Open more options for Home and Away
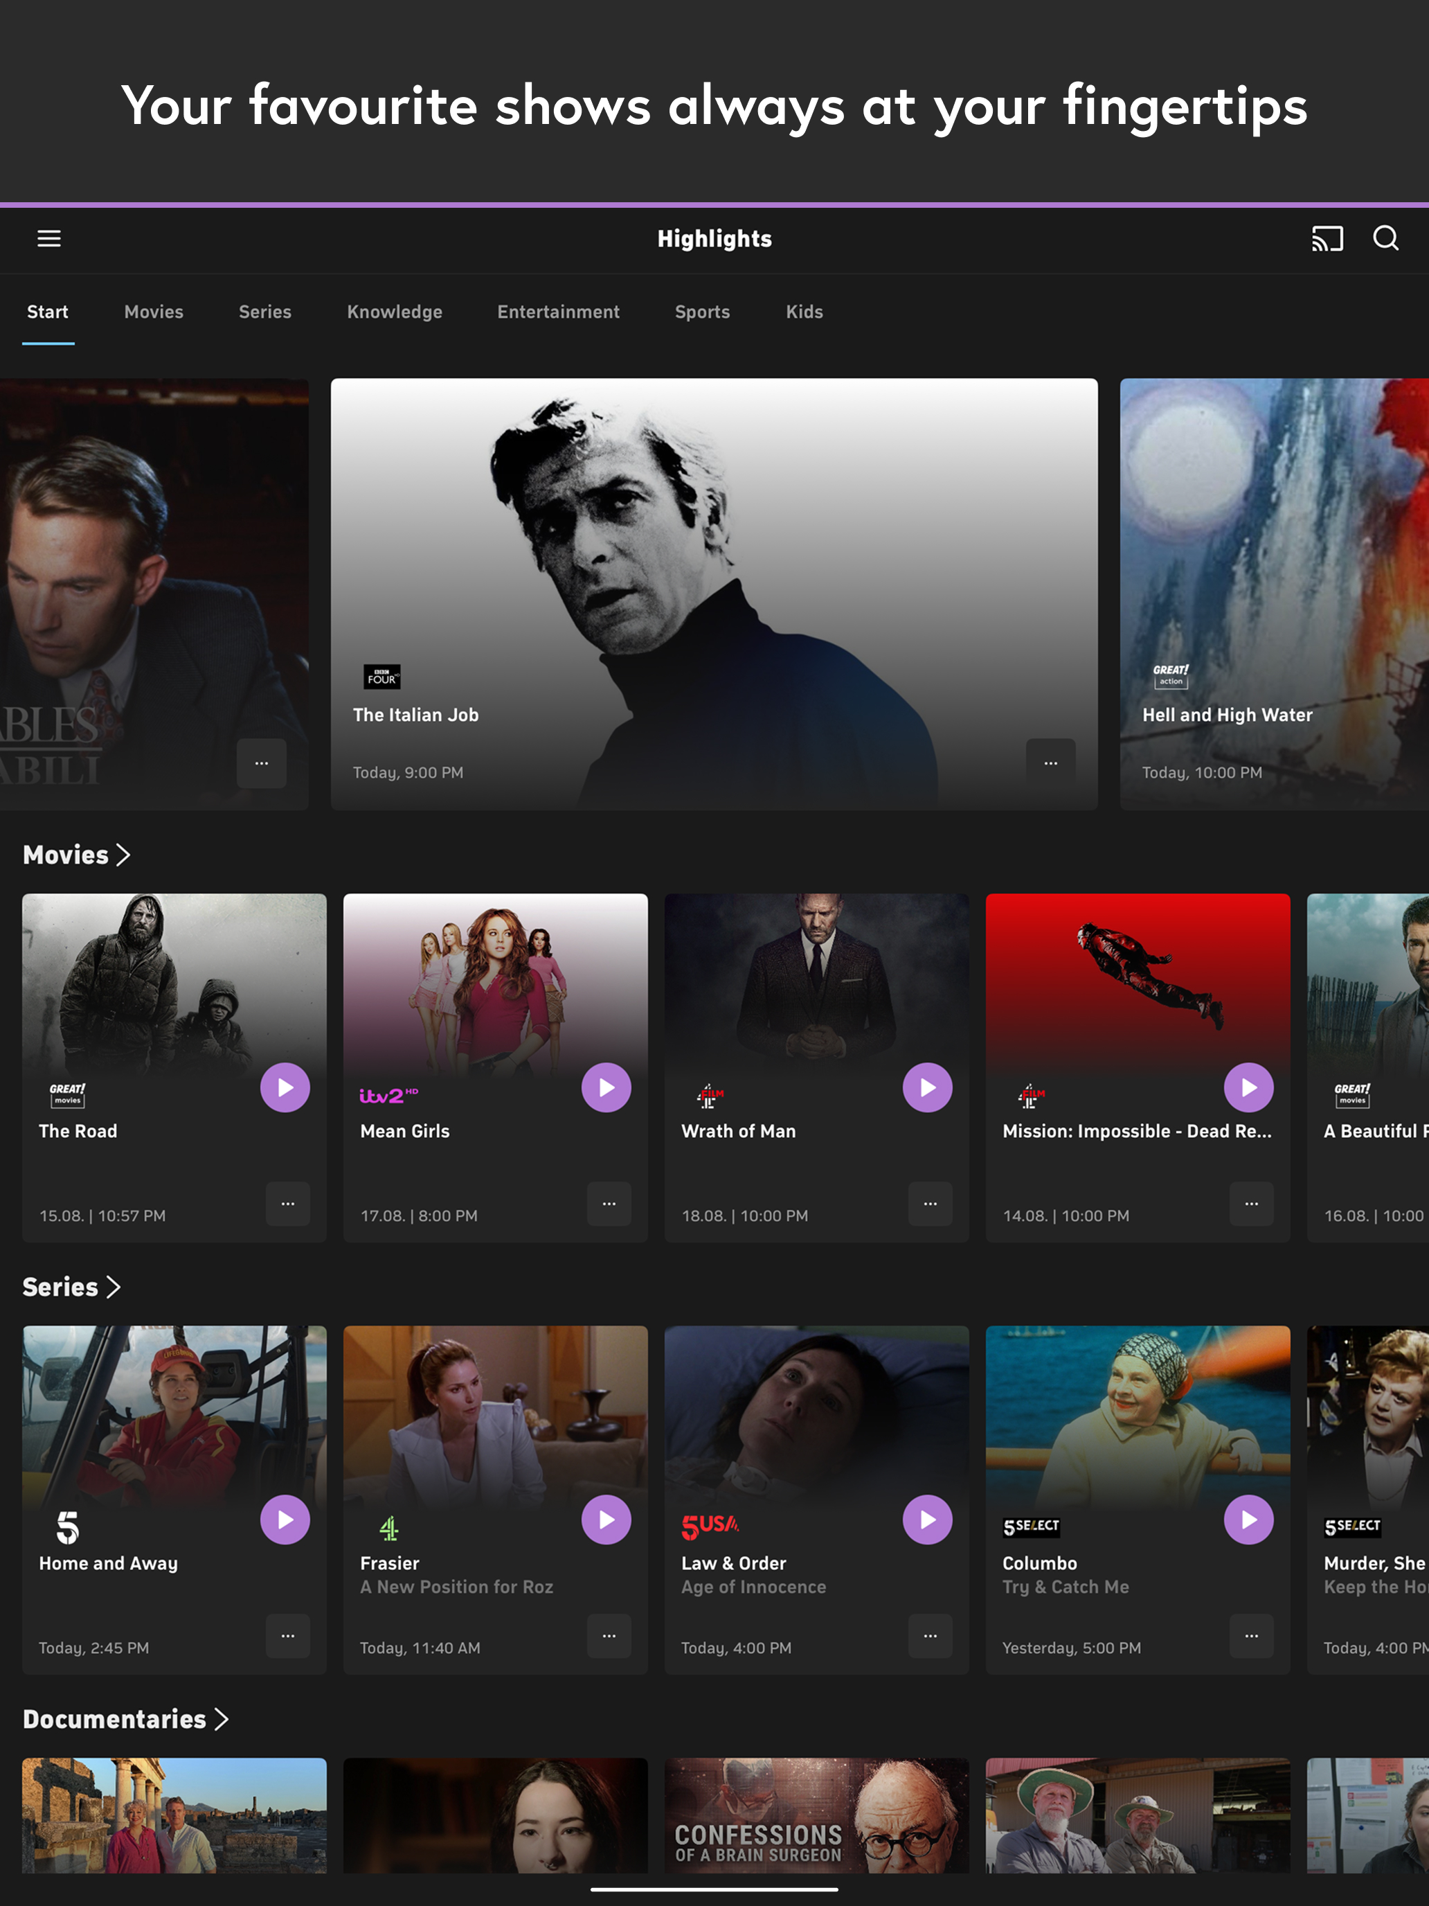1429x1906 pixels. coord(288,1635)
